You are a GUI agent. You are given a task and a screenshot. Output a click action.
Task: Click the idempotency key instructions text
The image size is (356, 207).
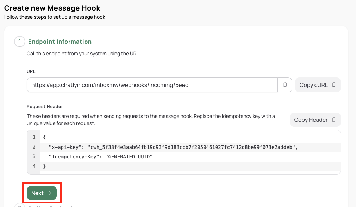coord(151,120)
